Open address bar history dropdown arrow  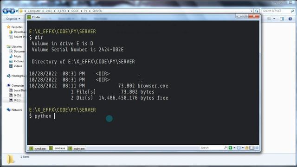coord(252,11)
